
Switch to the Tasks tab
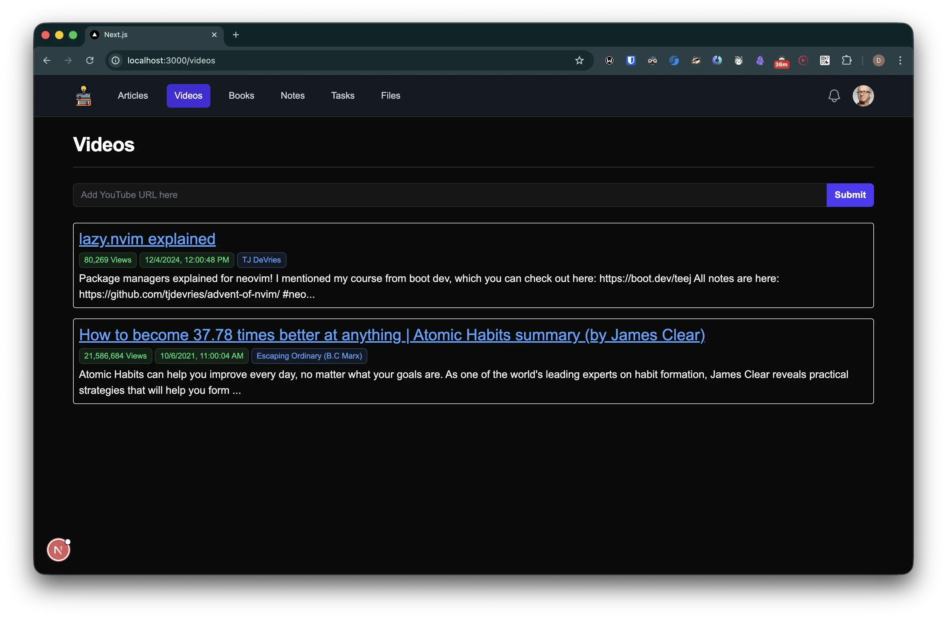(343, 95)
